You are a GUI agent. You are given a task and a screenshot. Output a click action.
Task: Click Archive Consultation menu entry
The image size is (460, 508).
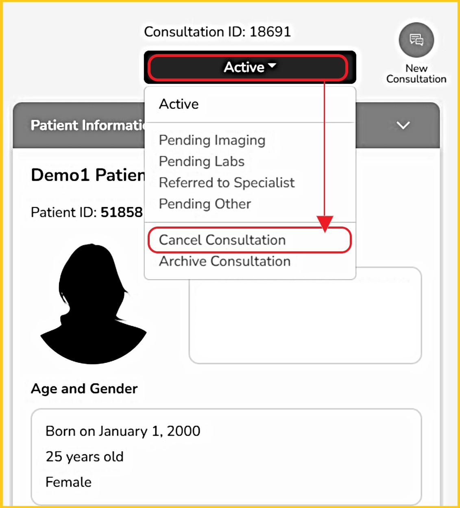click(x=225, y=261)
